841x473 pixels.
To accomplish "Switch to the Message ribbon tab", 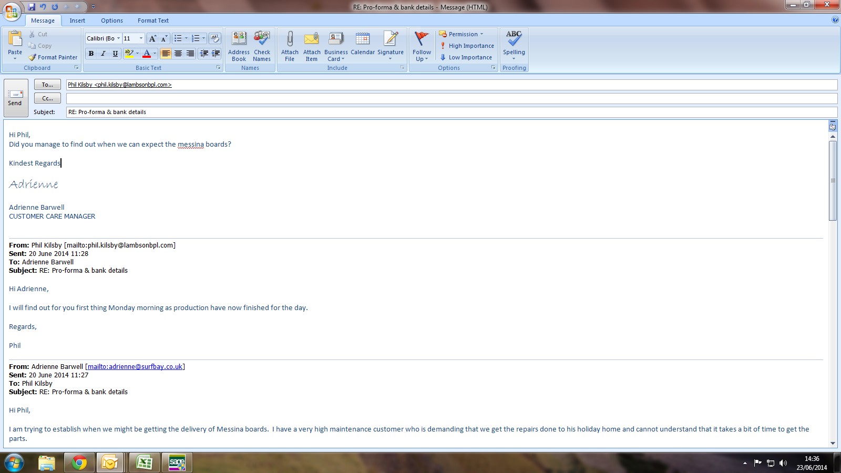I will [x=43, y=20].
